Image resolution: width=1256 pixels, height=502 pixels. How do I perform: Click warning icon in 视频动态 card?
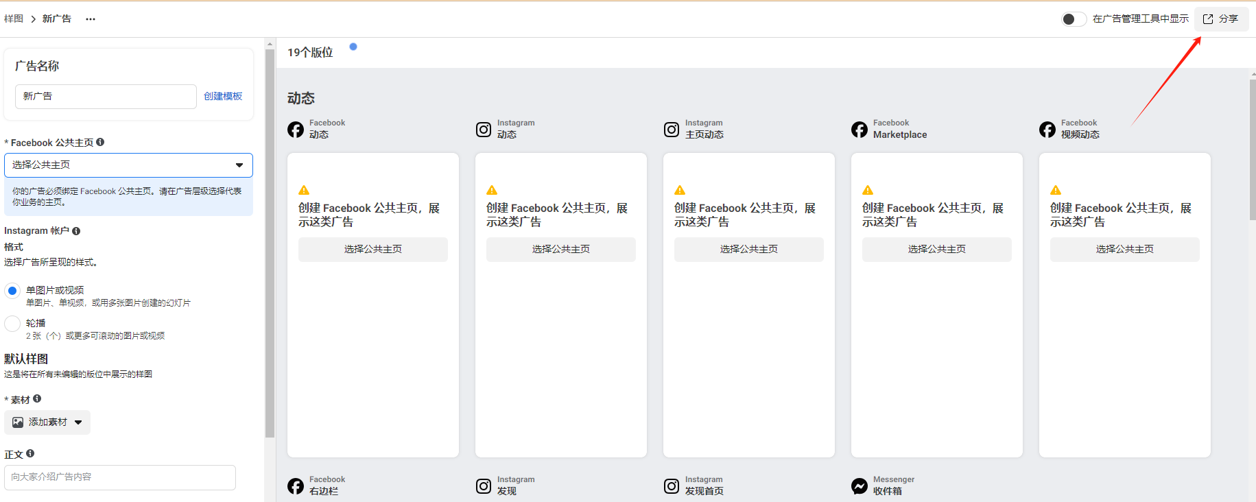tap(1056, 190)
